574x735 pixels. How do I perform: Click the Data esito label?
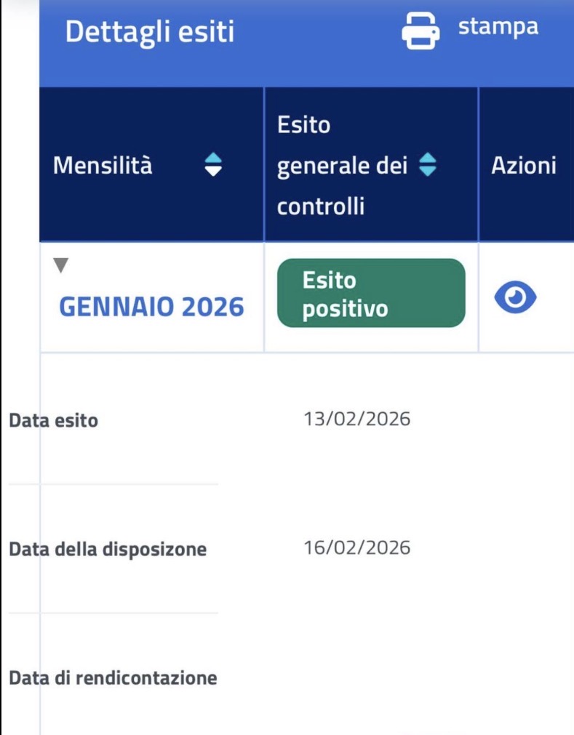(53, 420)
